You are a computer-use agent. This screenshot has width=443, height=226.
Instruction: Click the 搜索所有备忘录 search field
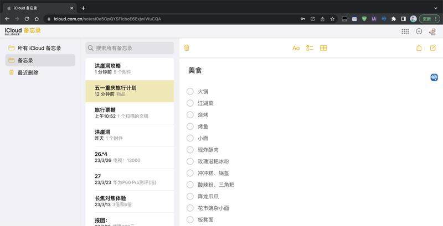pos(130,48)
